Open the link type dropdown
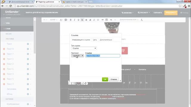 [x=84, y=48]
